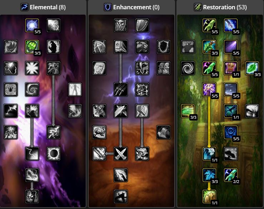Screen dimensions: 264x209
Task: Click the Restoration (53) tree header
Action: coord(225,7)
